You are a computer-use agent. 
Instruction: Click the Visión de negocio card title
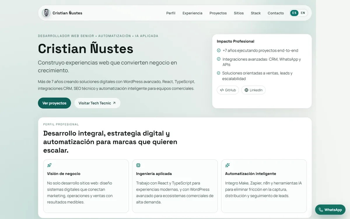[64, 174]
